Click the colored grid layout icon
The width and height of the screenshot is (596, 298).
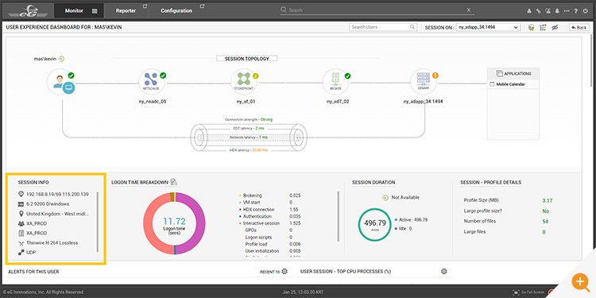click(543, 27)
